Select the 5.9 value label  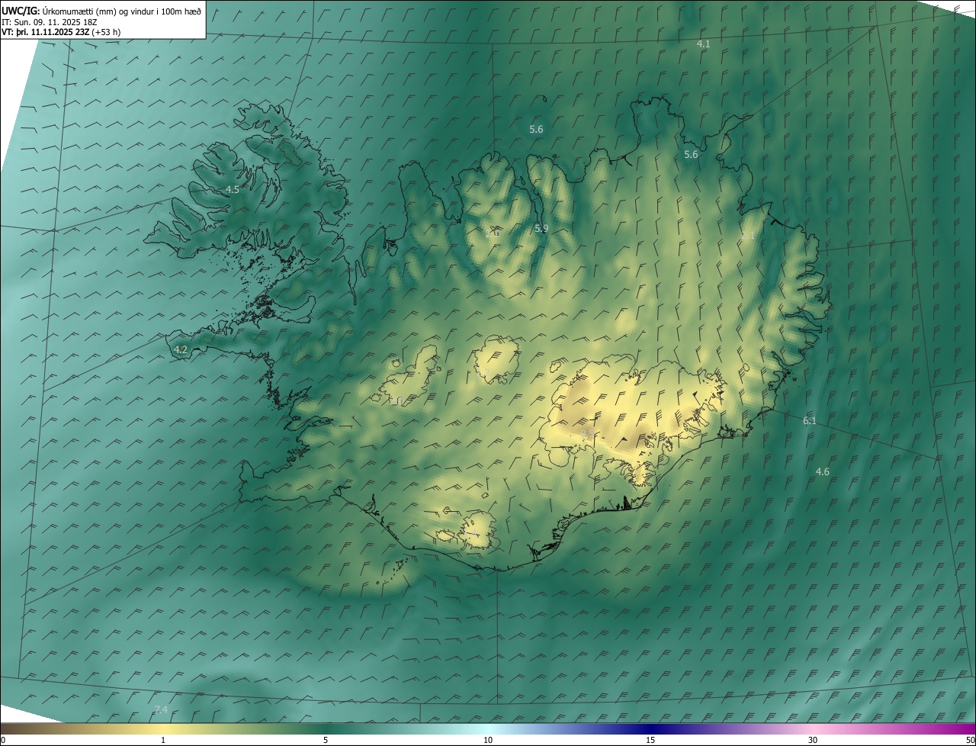click(x=541, y=228)
